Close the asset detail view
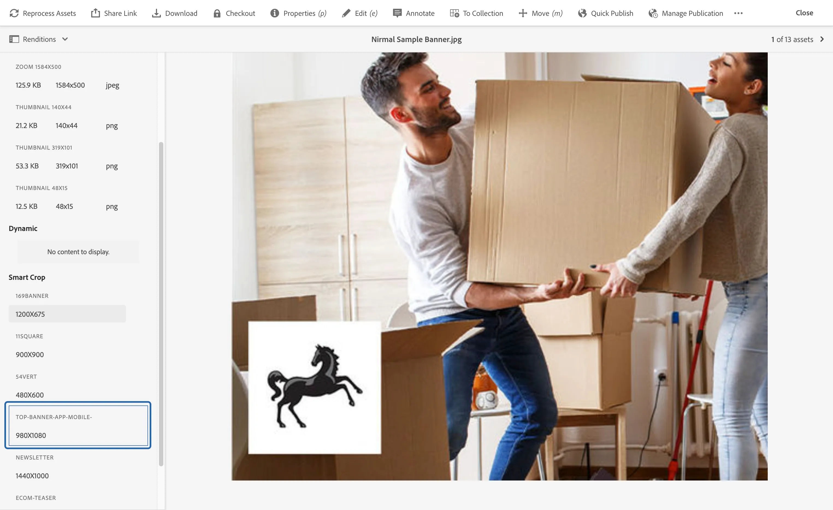The image size is (833, 510). click(x=804, y=13)
